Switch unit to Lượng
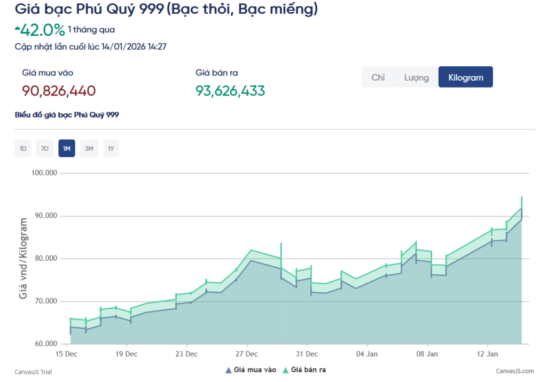Viewport: 547px width, 382px height. click(x=416, y=77)
